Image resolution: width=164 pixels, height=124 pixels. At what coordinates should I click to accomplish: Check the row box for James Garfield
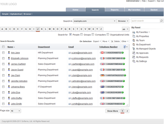3,64
